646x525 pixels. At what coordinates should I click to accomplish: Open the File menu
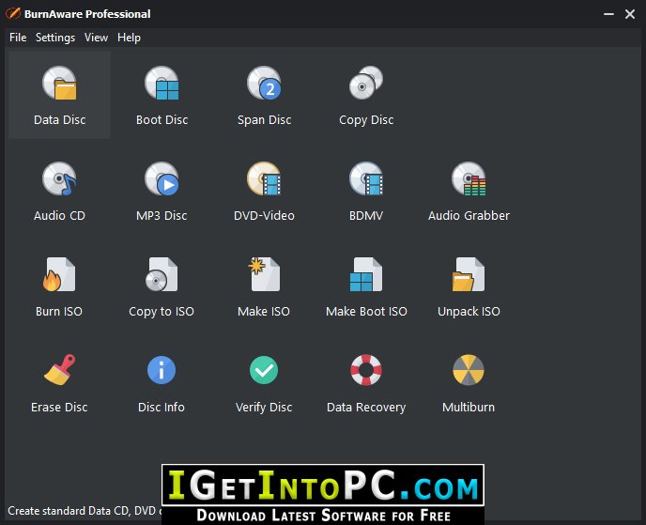click(x=18, y=38)
